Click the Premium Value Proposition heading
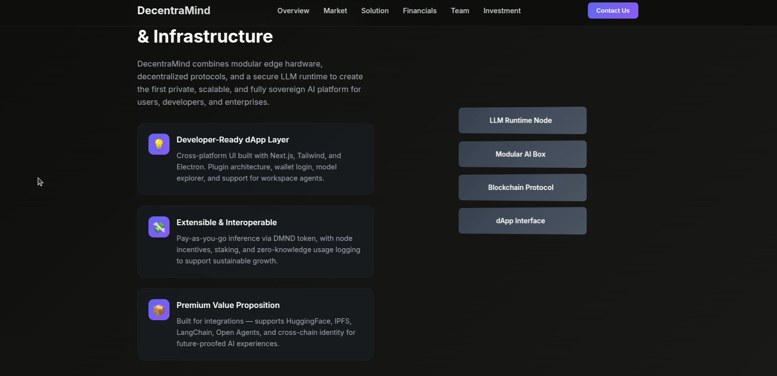This screenshot has width=777, height=376. (228, 305)
